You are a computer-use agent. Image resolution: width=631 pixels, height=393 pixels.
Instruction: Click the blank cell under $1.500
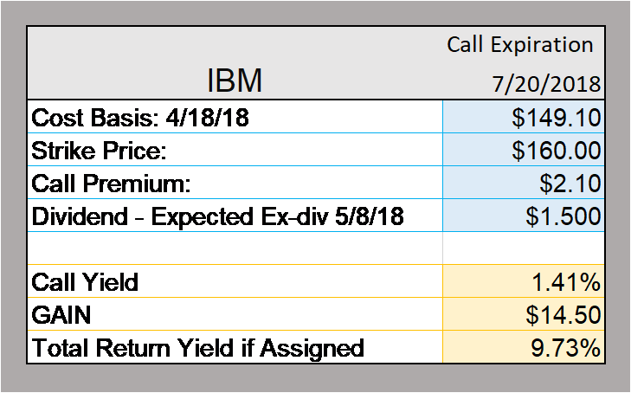524,248
